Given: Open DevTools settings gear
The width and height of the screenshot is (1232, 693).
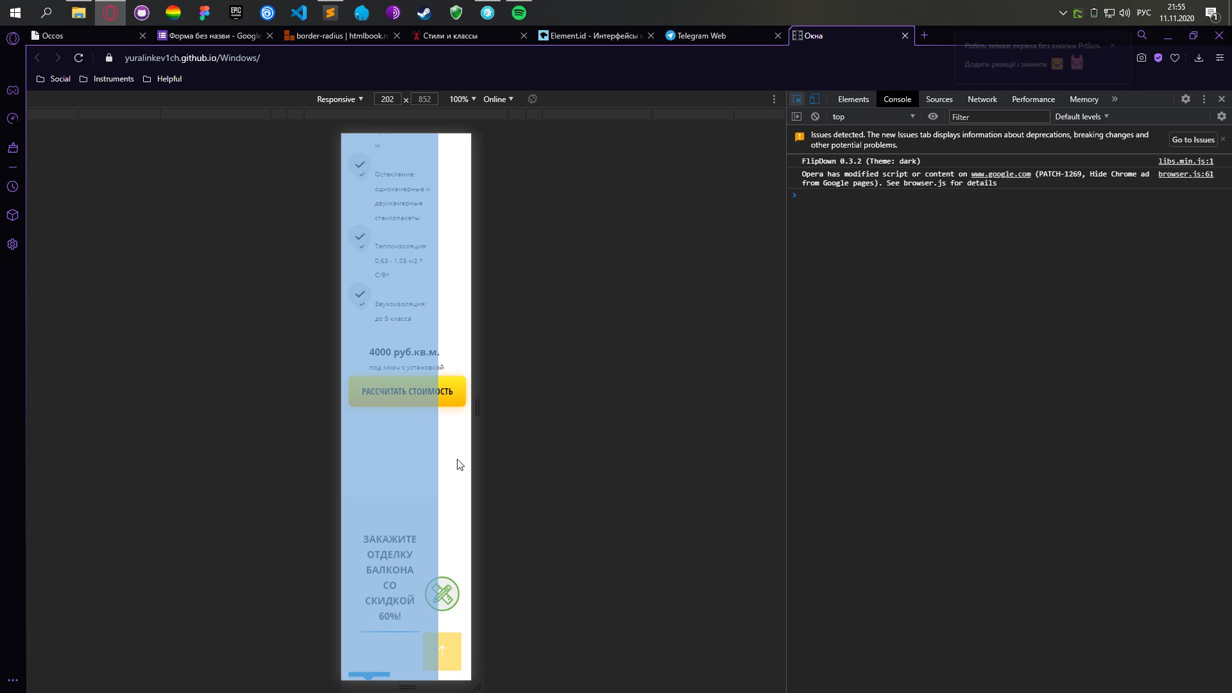Looking at the screenshot, I should (x=1186, y=99).
